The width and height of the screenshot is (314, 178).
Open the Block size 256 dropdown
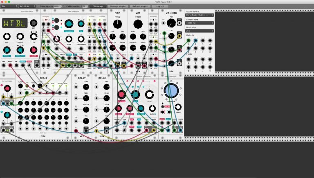pos(200,31)
